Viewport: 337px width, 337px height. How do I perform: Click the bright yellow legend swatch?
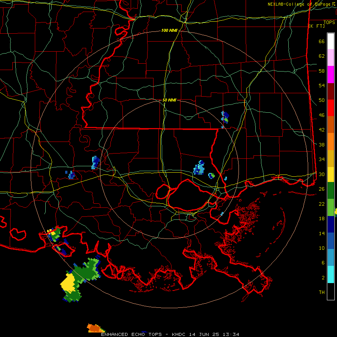point(331,174)
